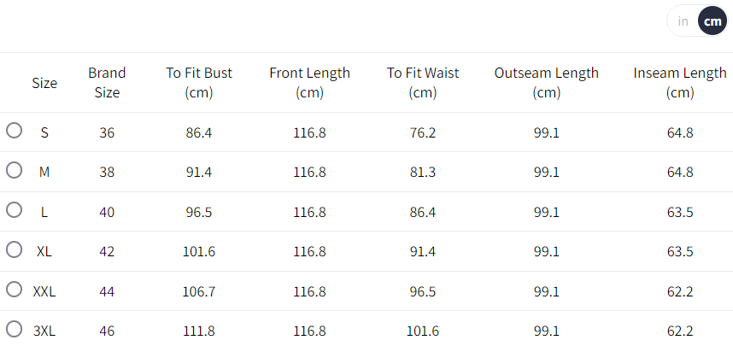Viewport: 733px width, 346px height.
Task: Click the 3XL size label
Action: click(44, 331)
